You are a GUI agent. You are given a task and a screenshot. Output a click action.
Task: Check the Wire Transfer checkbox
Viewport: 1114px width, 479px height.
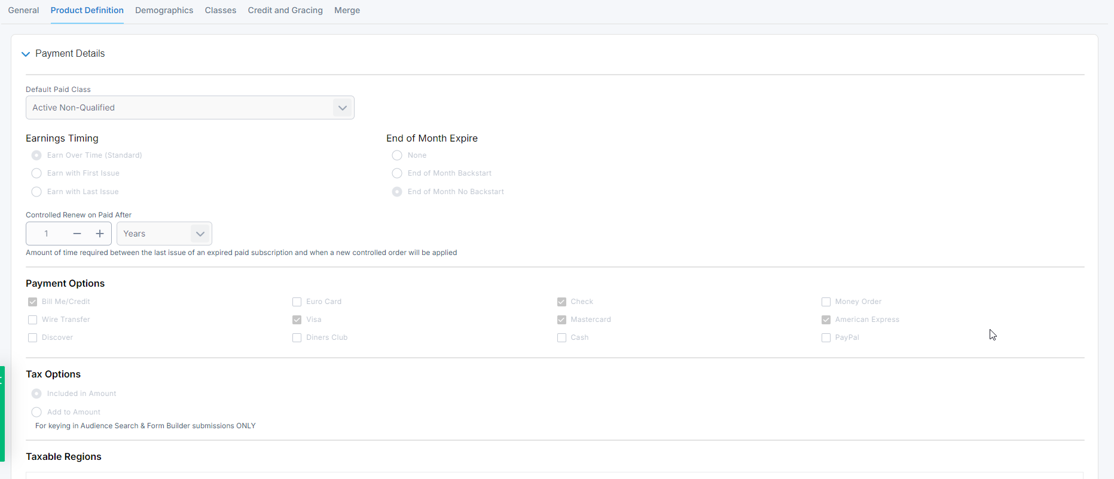[x=33, y=320]
